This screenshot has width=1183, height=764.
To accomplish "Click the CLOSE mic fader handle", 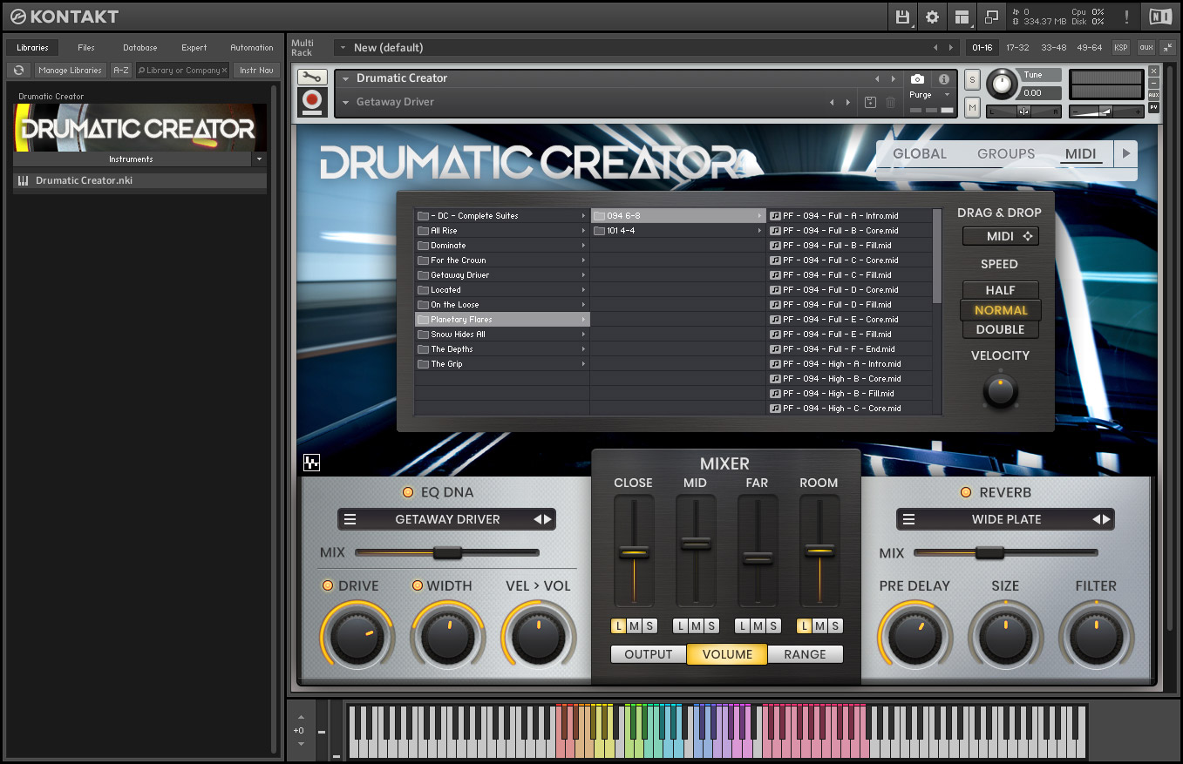I will tap(634, 552).
